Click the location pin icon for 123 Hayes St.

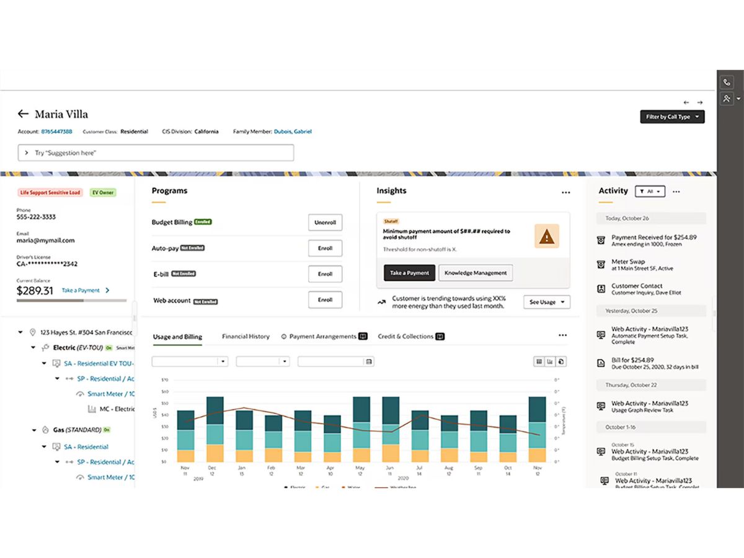tap(33, 333)
